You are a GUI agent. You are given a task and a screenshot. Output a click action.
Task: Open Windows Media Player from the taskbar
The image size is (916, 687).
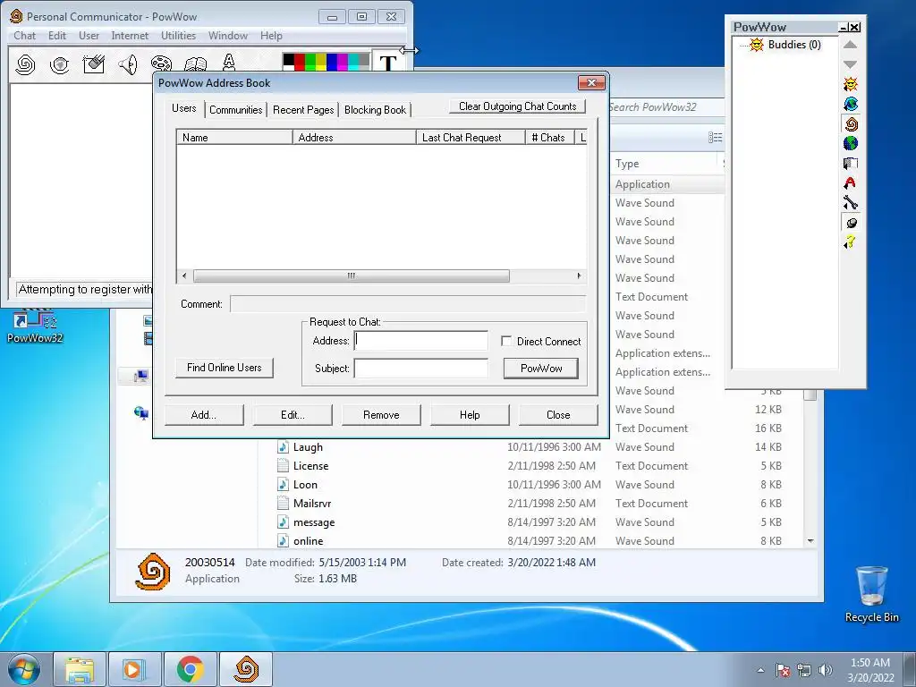coord(134,669)
